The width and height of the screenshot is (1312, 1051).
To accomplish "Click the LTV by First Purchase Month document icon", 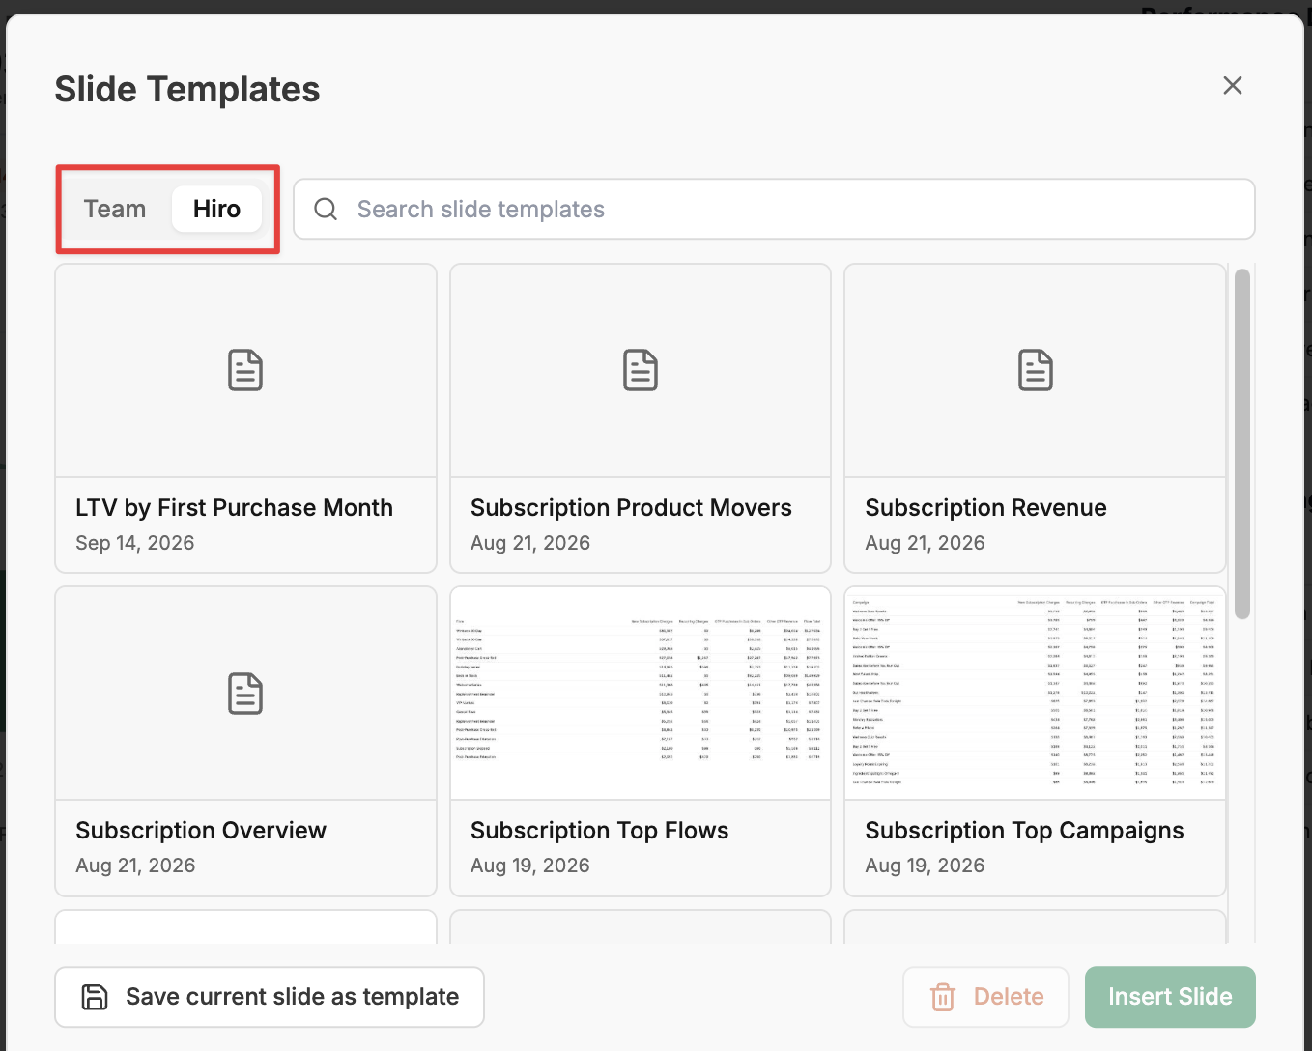I will 245,370.
